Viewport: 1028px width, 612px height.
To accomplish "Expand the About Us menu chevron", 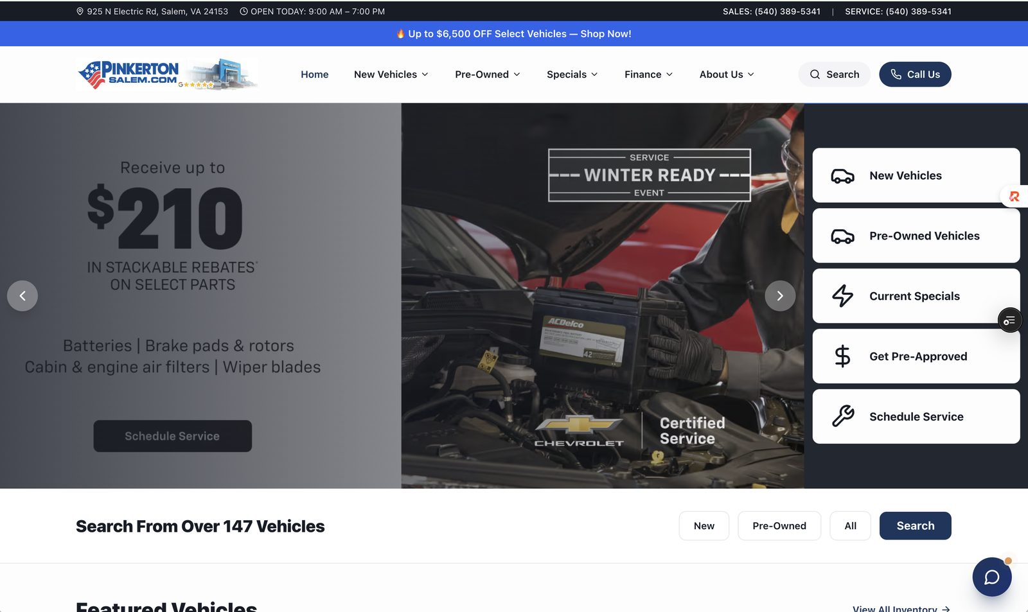I will click(x=751, y=74).
